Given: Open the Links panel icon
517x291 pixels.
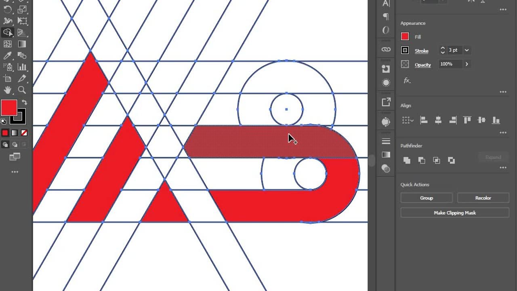Looking at the screenshot, I should (386, 49).
